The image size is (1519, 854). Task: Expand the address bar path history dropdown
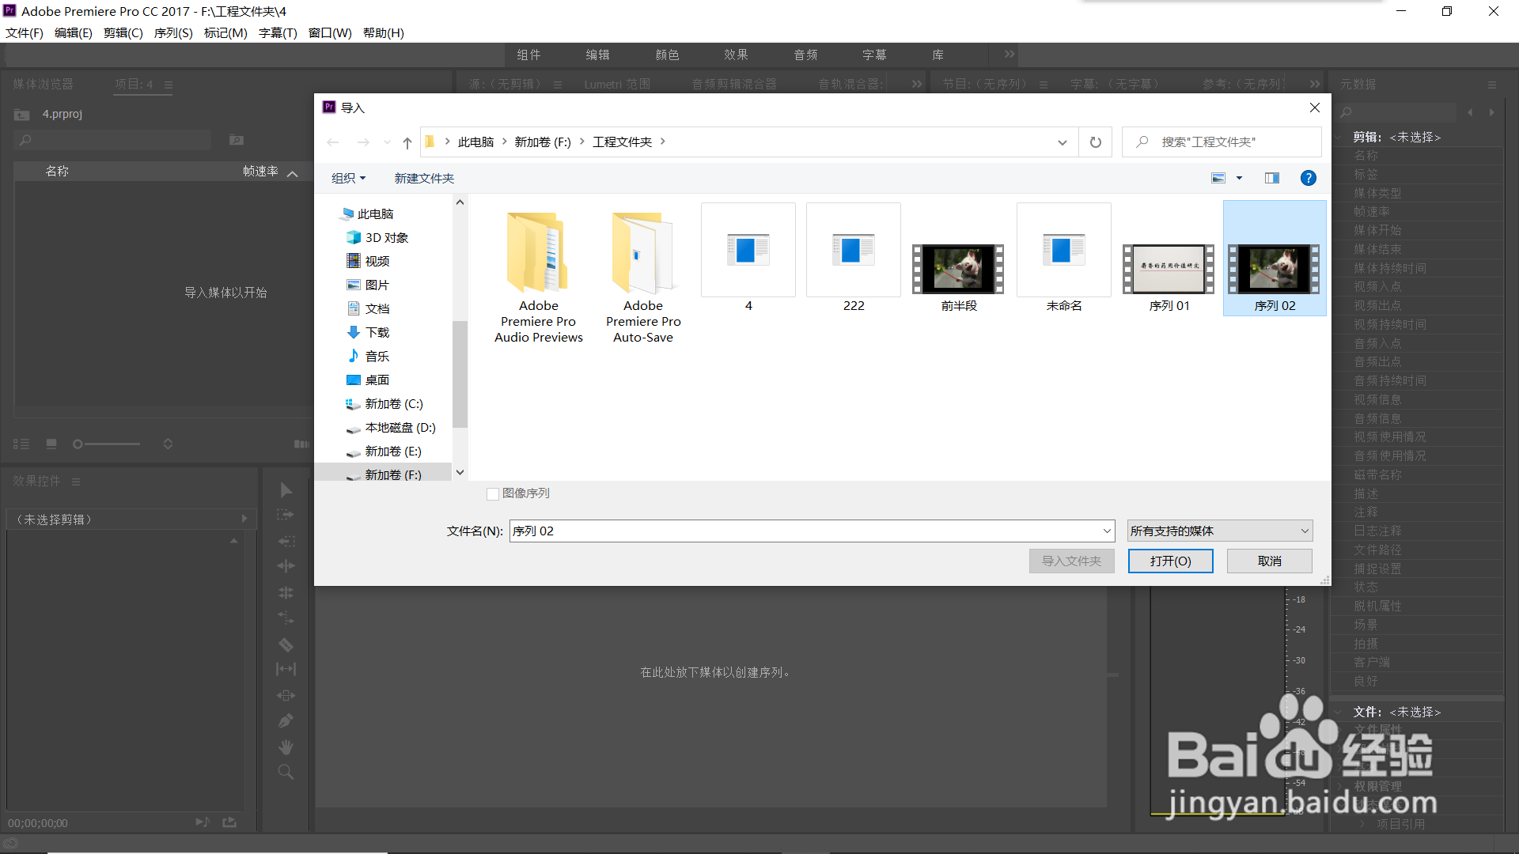pos(1062,142)
